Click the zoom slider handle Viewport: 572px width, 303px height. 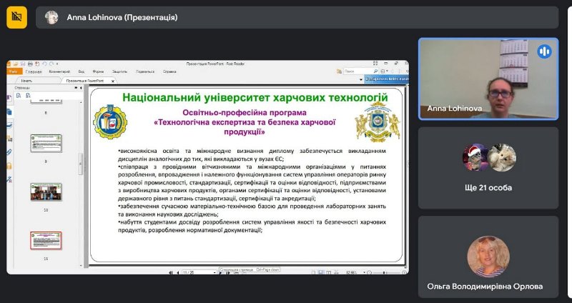(384, 272)
